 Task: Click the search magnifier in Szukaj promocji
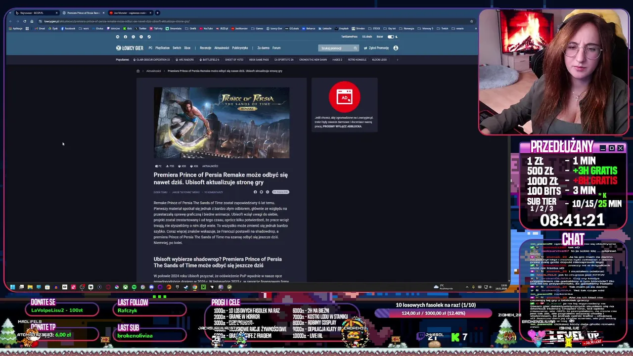pos(355,48)
